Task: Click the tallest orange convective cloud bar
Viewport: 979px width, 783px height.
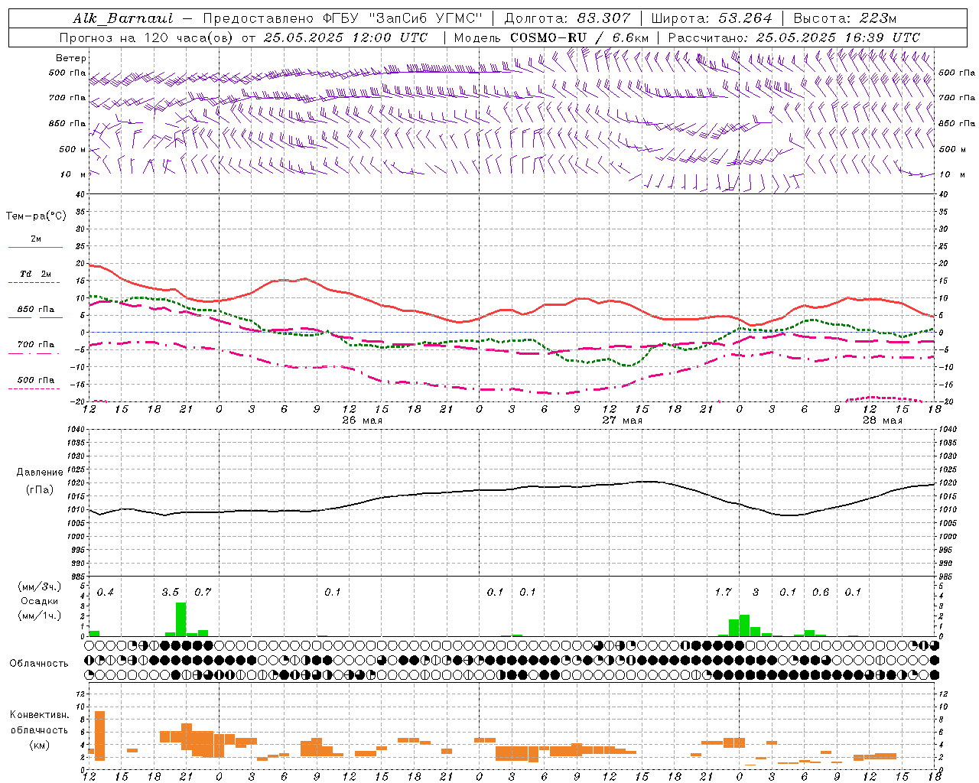Action: 99,736
